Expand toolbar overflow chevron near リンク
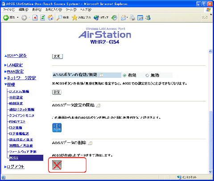The width and height of the screenshot is (214, 181). [x=211, y=15]
